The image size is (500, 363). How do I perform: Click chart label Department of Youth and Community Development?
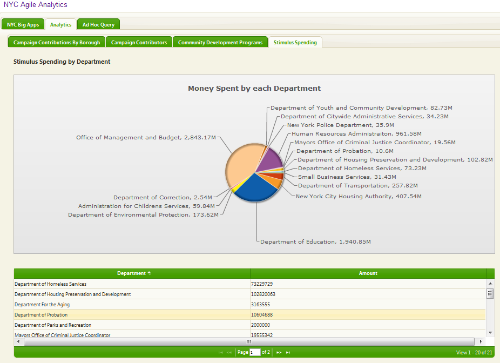(361, 108)
